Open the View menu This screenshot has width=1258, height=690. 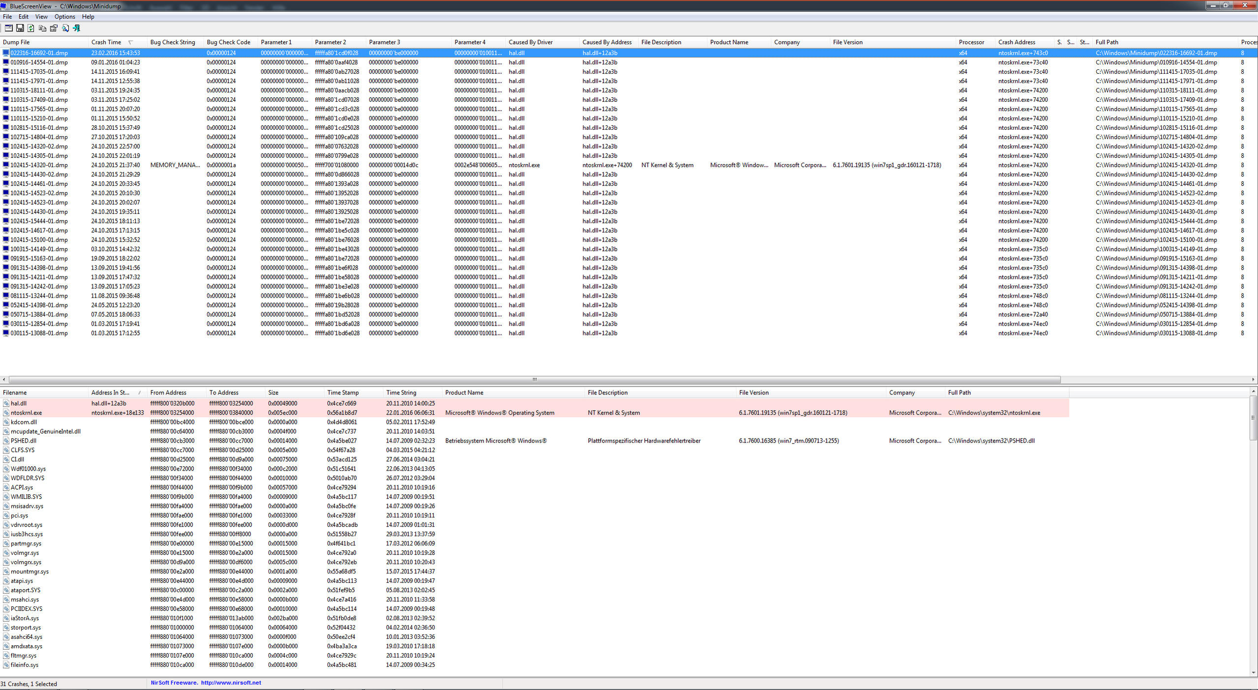[41, 16]
